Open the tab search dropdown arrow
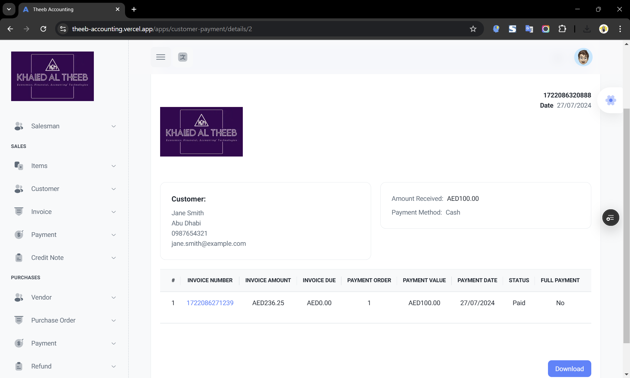Viewport: 630px width, 378px height. pos(9,9)
